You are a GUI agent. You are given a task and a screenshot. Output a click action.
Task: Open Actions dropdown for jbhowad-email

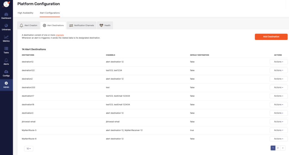tap(279, 122)
